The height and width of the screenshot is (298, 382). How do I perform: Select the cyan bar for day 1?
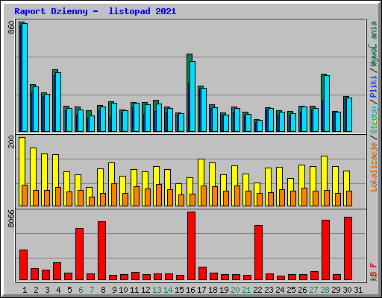(25, 77)
